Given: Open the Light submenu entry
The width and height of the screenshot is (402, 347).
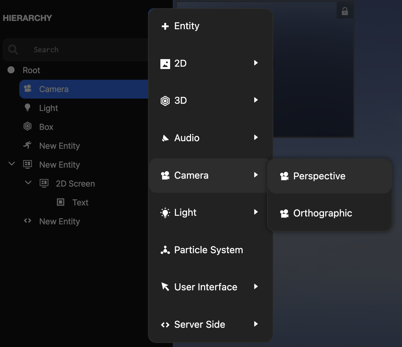Looking at the screenshot, I should [x=185, y=213].
